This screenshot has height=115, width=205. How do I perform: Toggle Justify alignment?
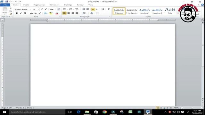coord(77,13)
